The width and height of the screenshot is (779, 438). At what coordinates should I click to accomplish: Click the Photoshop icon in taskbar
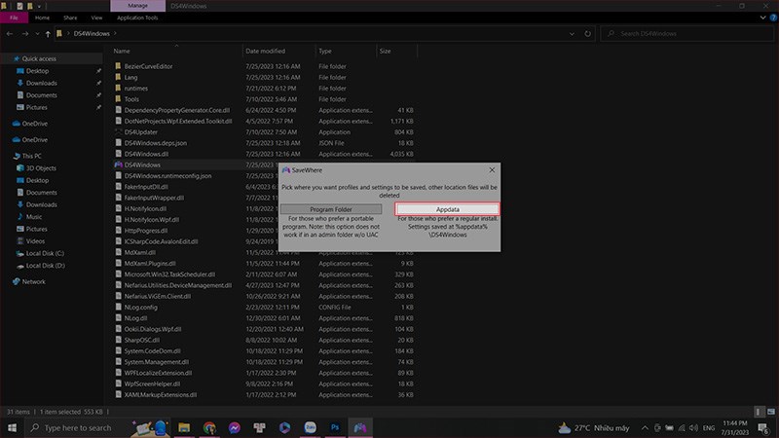pyautogui.click(x=336, y=427)
